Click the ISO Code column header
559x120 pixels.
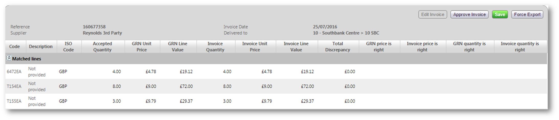coord(69,46)
